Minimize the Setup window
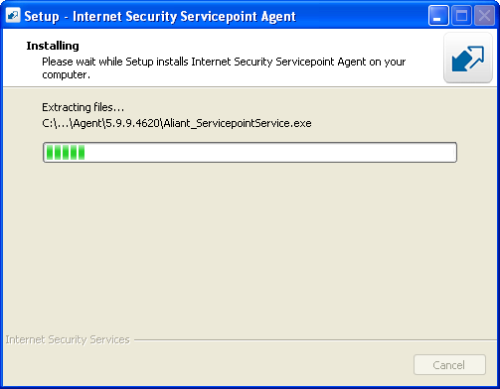Screen dimensions: 500x389 click(438, 15)
